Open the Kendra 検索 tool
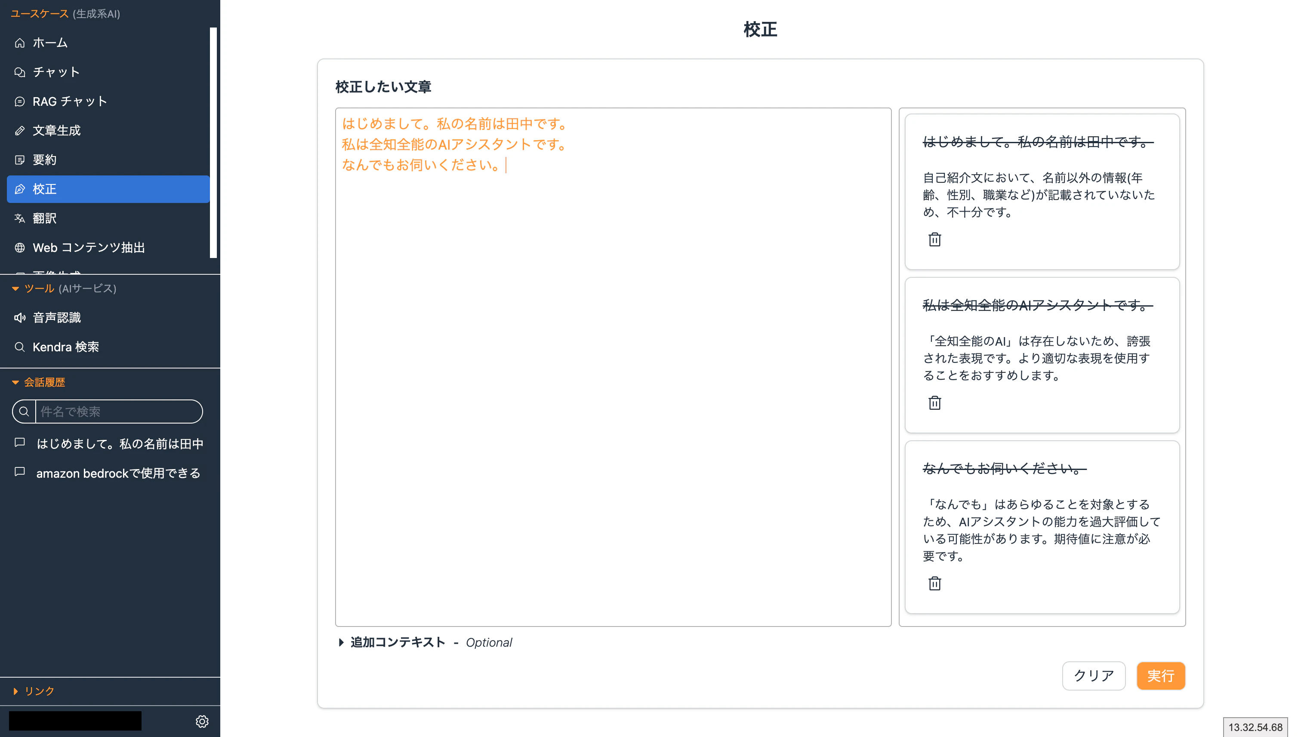1301x737 pixels. [x=108, y=347]
